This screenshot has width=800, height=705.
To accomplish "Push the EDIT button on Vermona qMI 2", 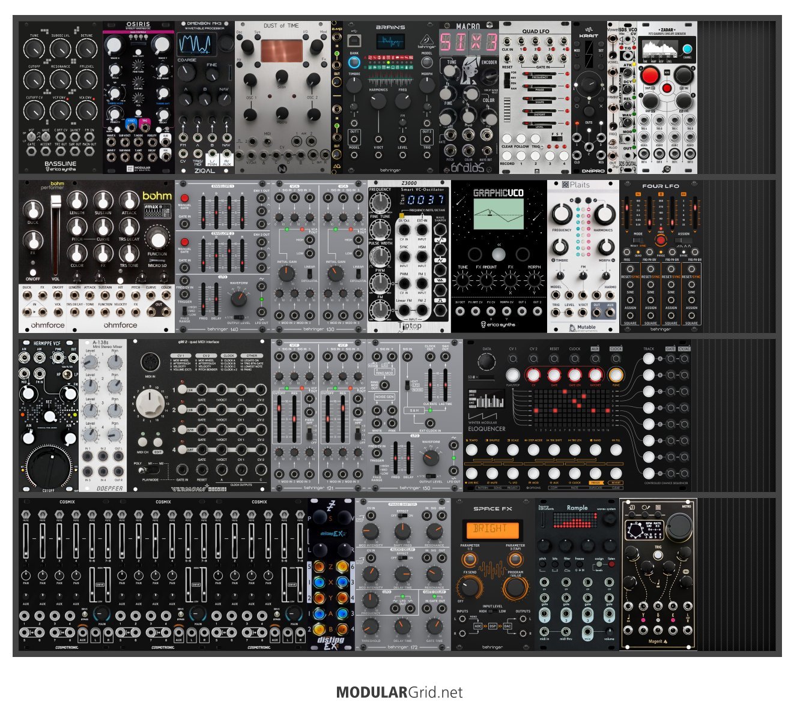I will tap(158, 443).
